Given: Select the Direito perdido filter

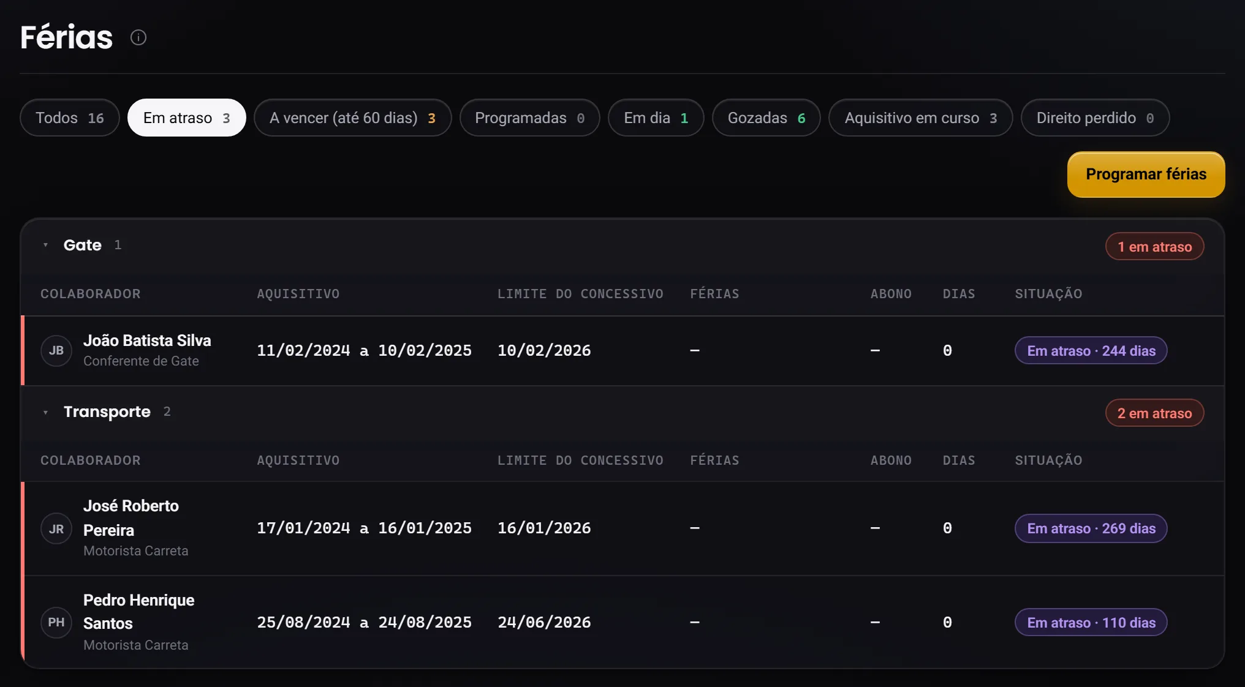Looking at the screenshot, I should click(x=1096, y=118).
